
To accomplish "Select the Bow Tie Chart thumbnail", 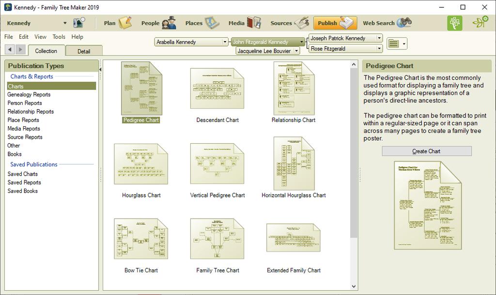I will click(x=141, y=239).
